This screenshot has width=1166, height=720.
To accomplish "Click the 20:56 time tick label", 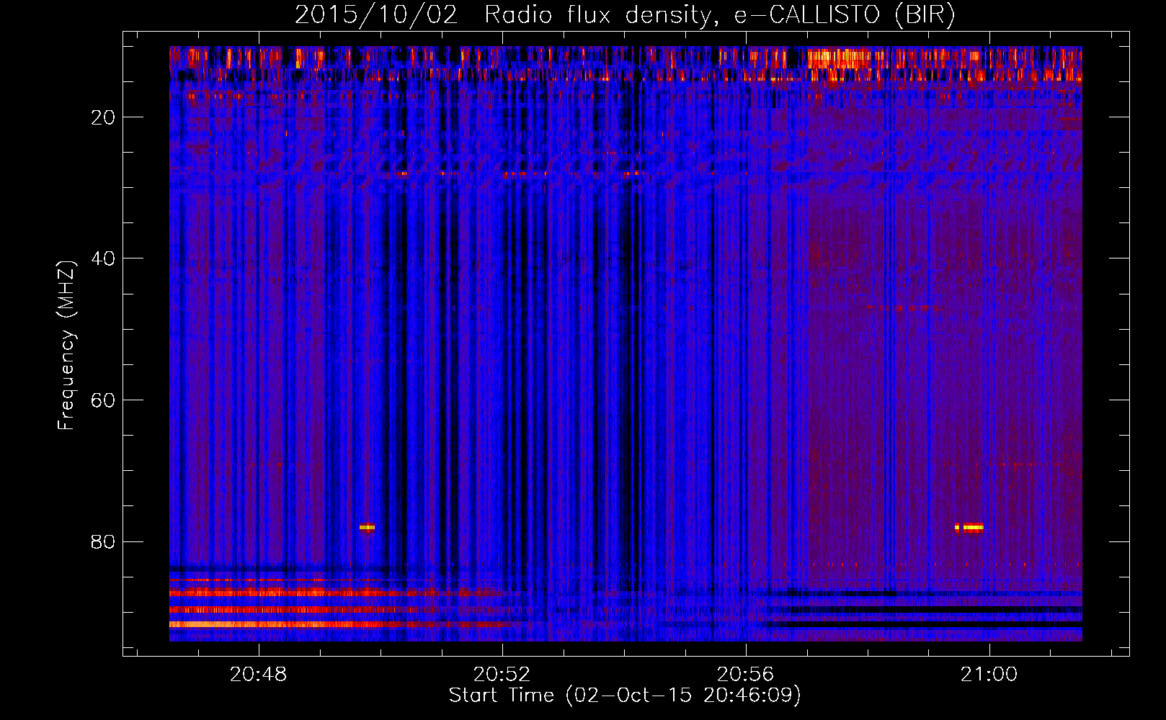I will click(x=745, y=674).
